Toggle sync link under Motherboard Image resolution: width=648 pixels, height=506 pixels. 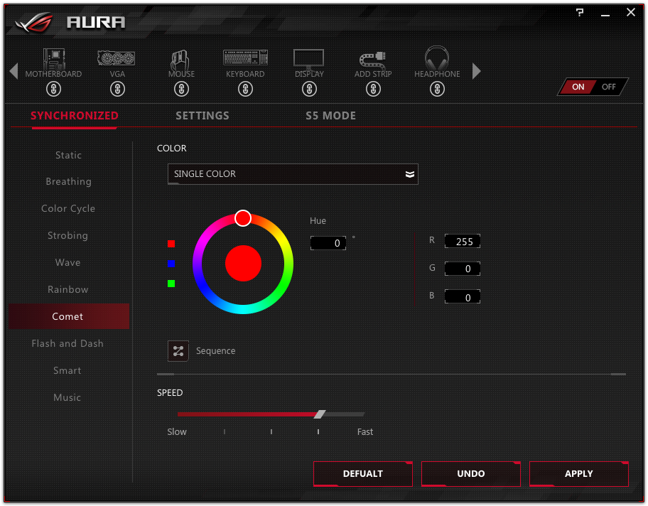pyautogui.click(x=54, y=89)
